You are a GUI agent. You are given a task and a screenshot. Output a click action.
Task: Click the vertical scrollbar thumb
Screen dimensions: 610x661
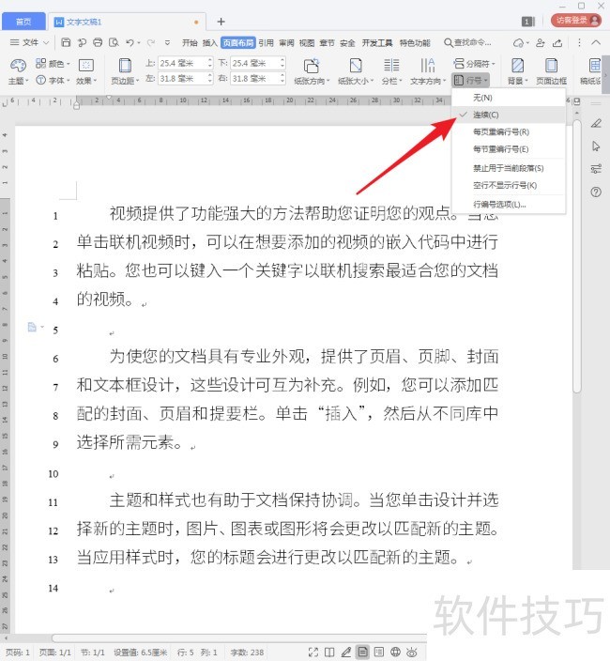[x=577, y=256]
